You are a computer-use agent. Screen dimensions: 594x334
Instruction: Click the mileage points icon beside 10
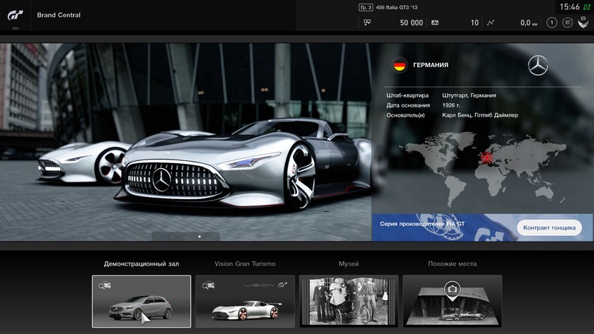point(435,23)
